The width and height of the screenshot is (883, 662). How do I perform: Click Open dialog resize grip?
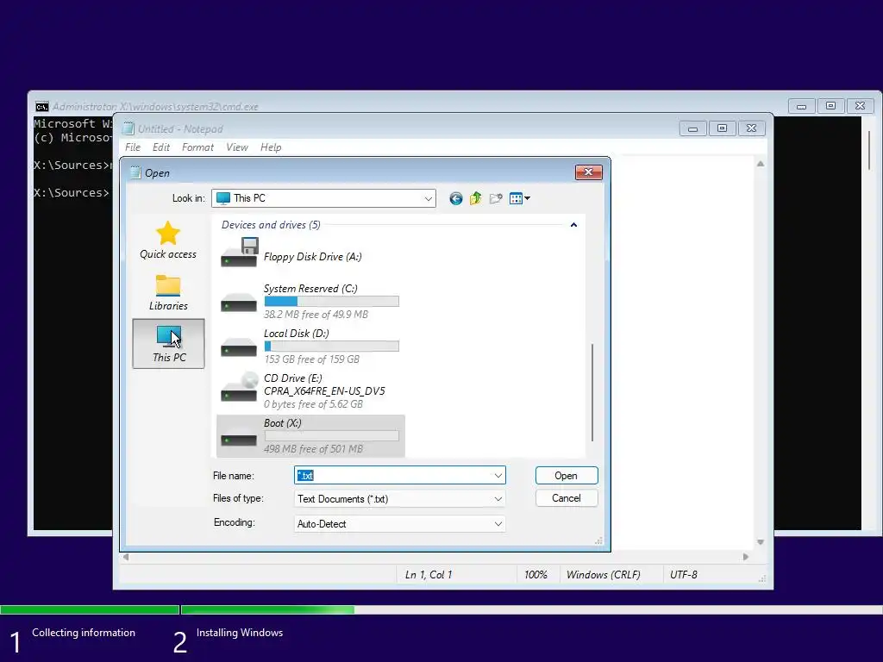click(598, 541)
